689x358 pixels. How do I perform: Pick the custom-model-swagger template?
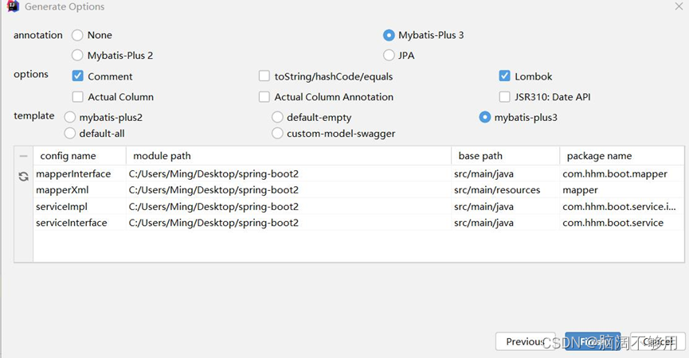point(277,134)
